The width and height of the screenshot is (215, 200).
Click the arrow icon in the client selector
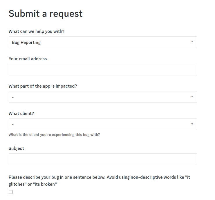192,124
